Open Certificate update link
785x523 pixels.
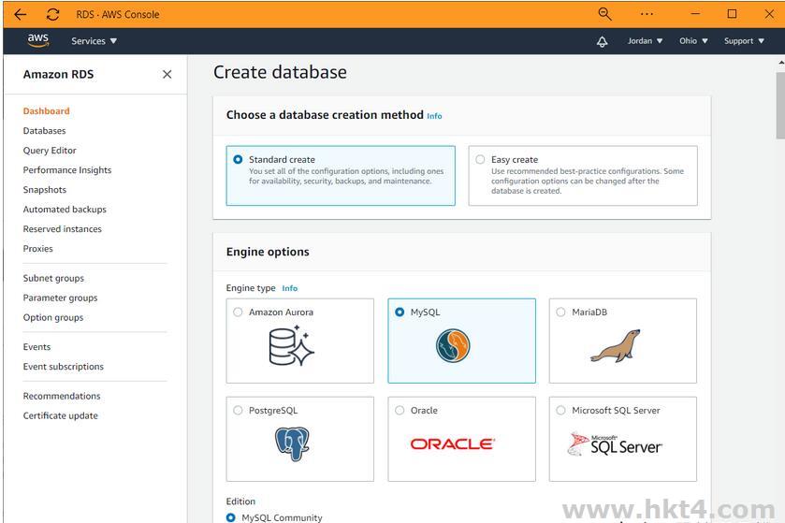60,415
